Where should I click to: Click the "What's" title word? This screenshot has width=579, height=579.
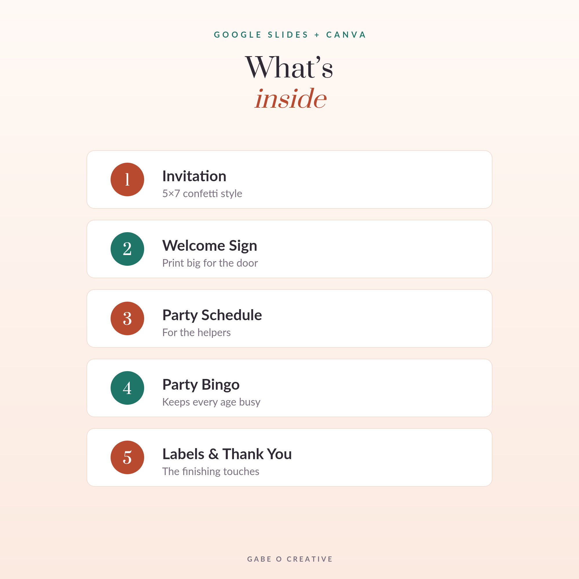289,67
